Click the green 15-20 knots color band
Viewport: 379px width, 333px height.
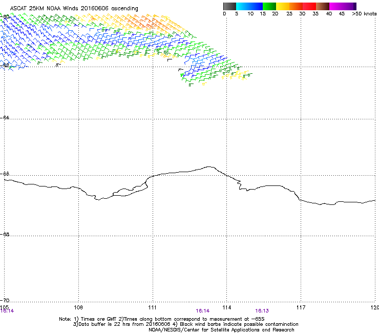[x=269, y=6]
